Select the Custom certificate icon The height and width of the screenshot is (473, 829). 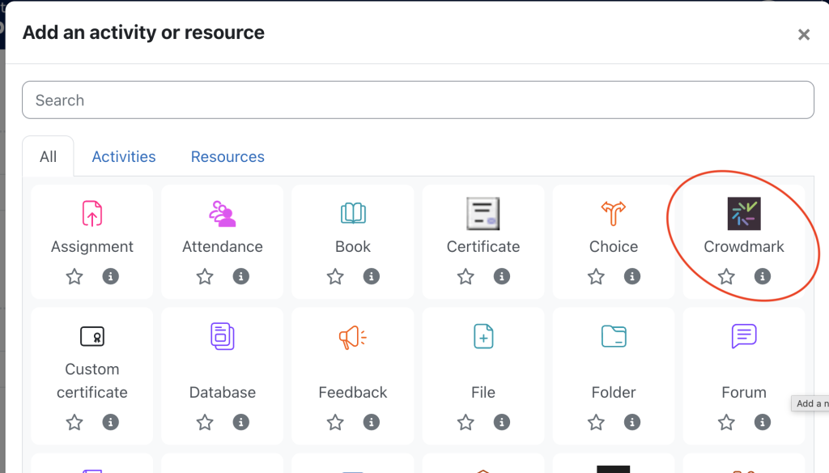click(92, 336)
